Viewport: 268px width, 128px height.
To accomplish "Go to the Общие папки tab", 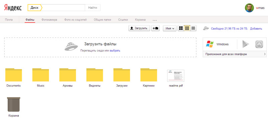I will 103,20.
